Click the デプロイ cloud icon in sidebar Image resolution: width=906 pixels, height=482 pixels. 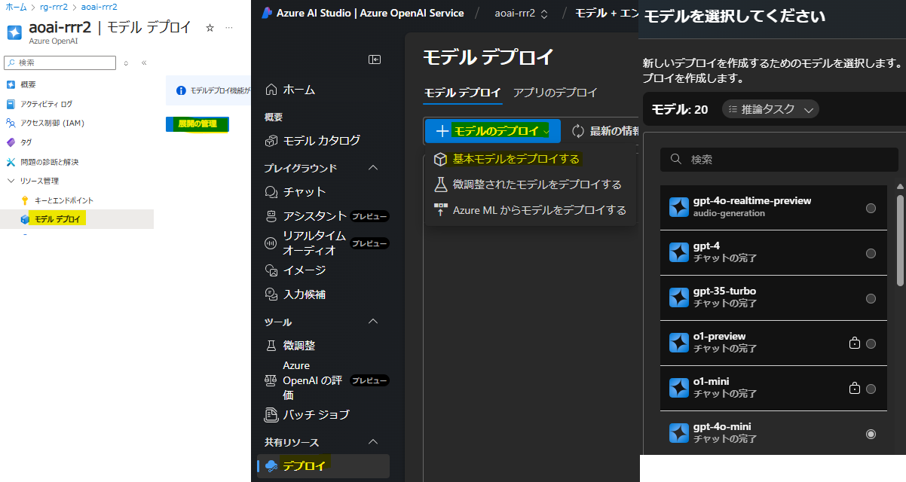271,466
